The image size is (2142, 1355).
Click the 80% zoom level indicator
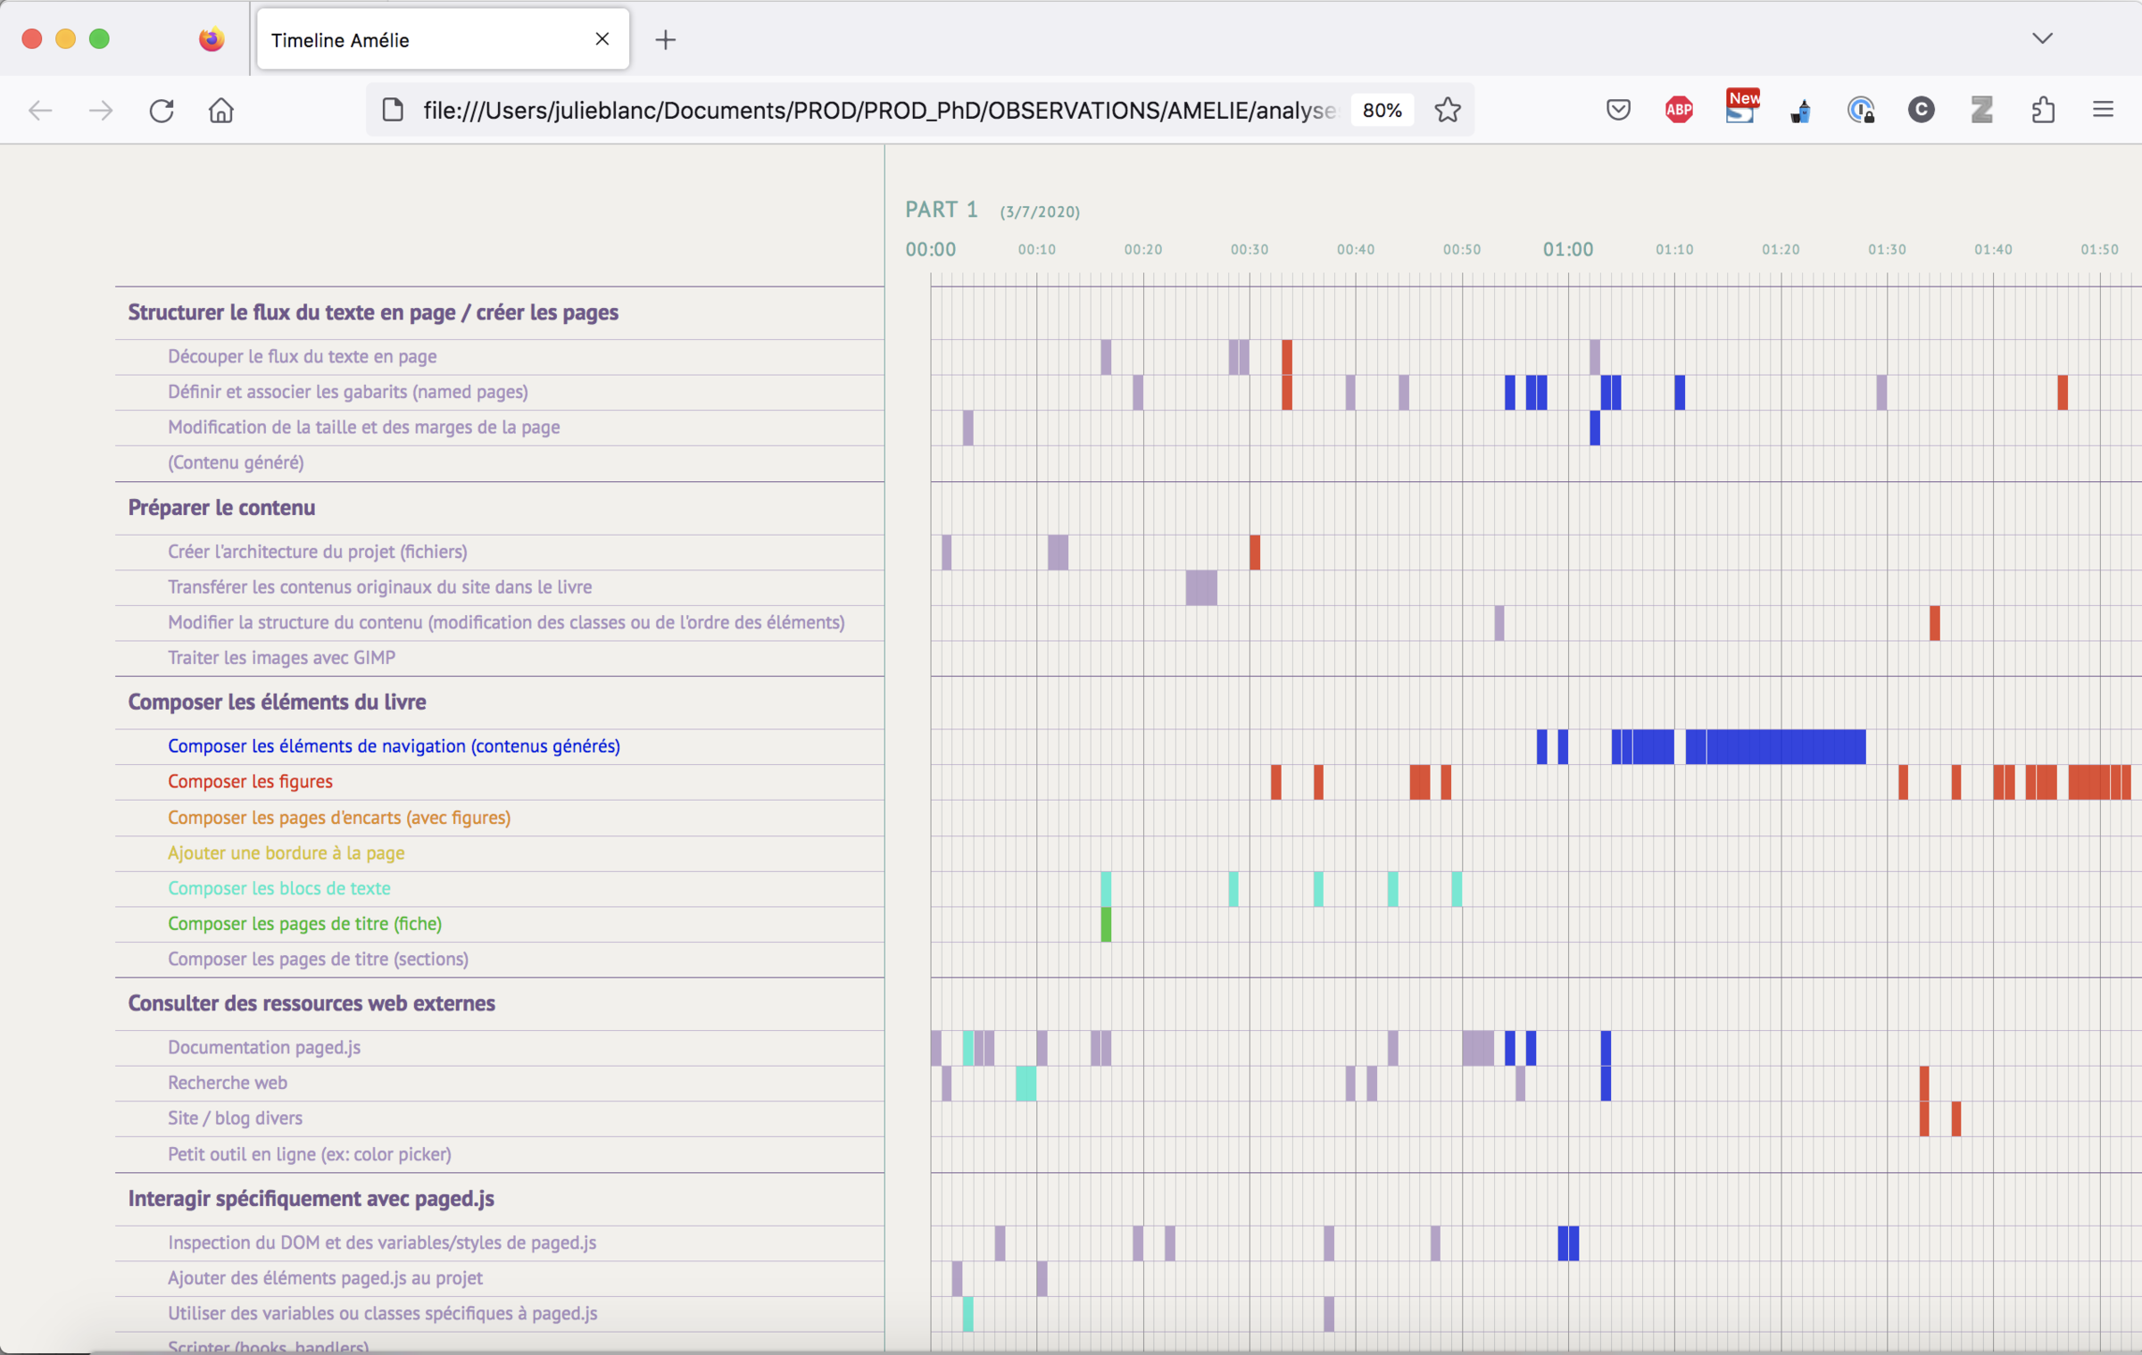pyautogui.click(x=1382, y=111)
